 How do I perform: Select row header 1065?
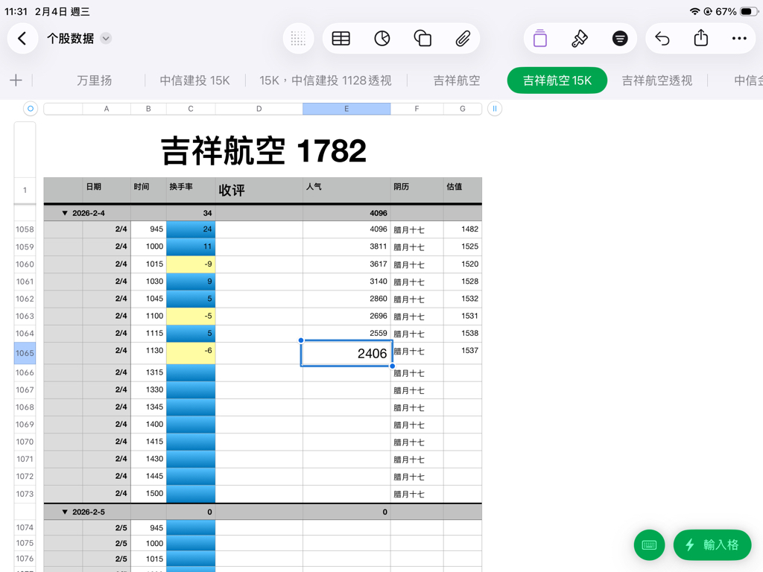pyautogui.click(x=25, y=353)
